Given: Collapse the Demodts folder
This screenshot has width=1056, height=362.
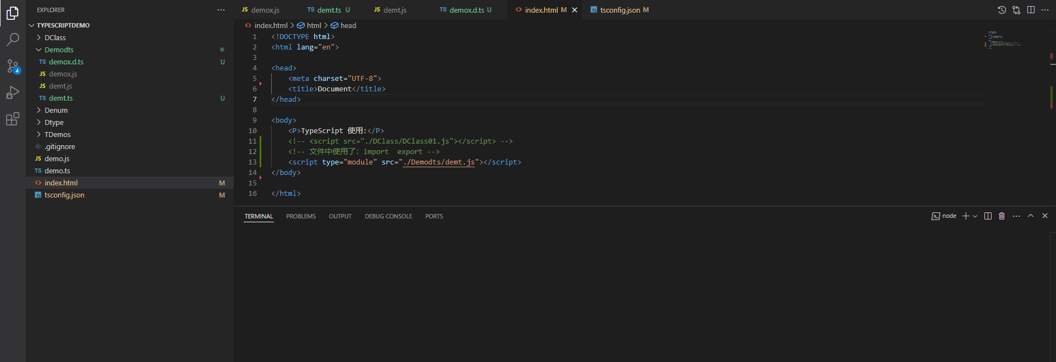Looking at the screenshot, I should click(130, 50).
